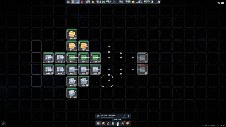Click the VERSION 0.5.112 label
226x127 pixels.
(213, 125)
